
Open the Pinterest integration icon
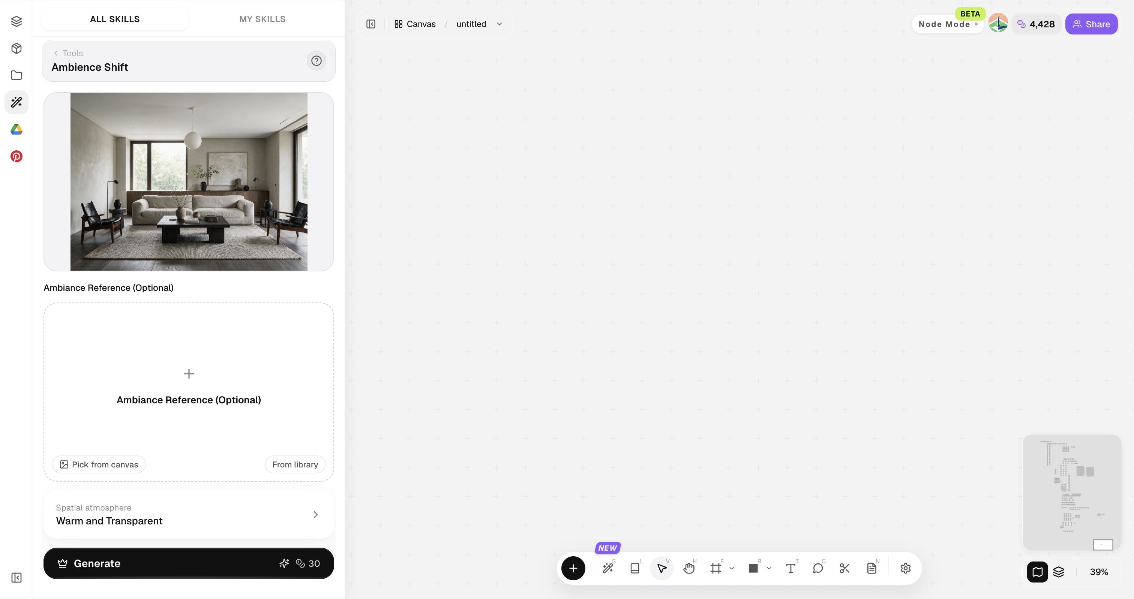click(x=16, y=156)
